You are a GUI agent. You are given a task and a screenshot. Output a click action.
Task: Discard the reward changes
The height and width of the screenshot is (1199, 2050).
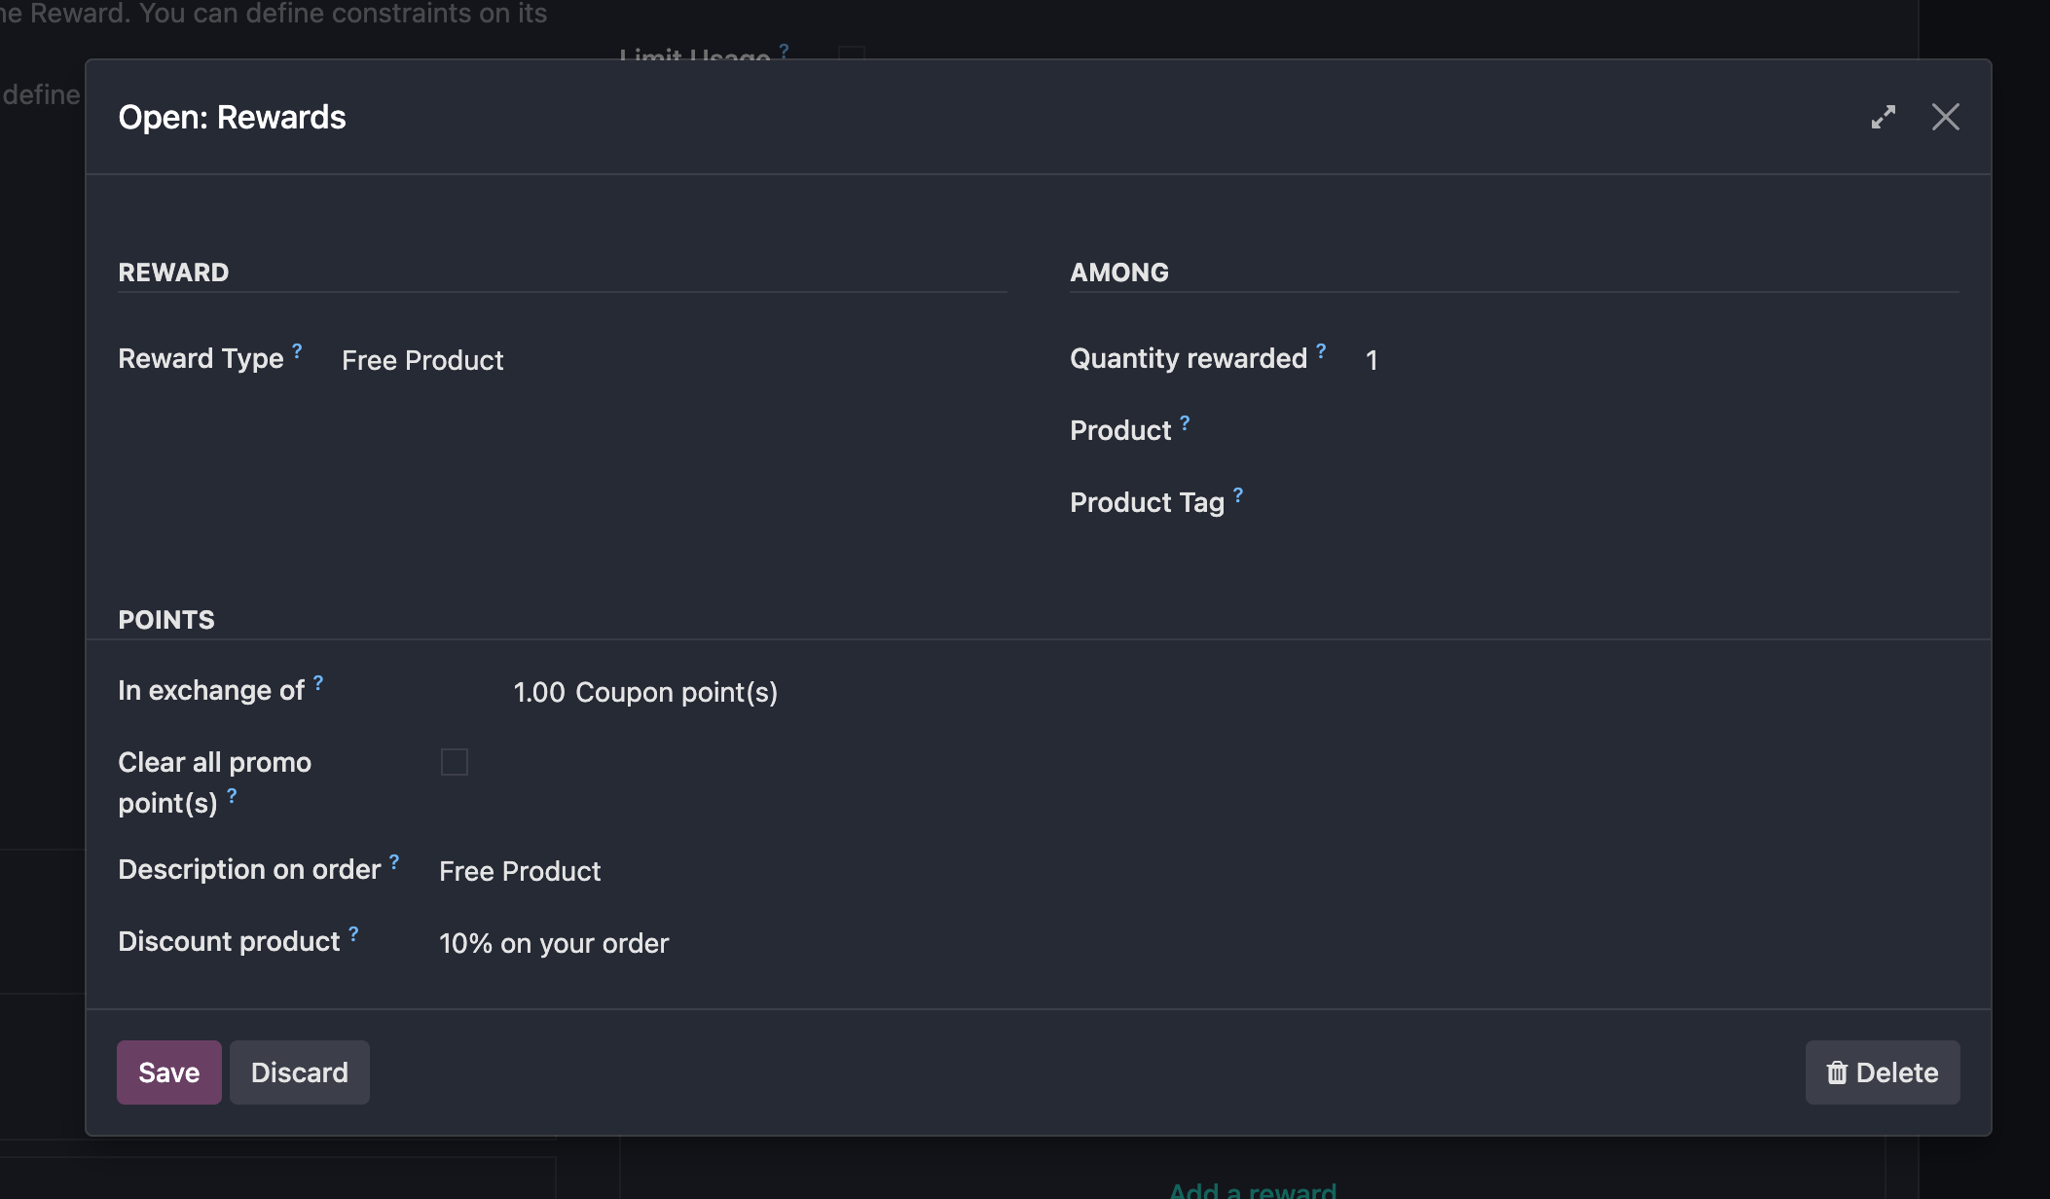[299, 1072]
